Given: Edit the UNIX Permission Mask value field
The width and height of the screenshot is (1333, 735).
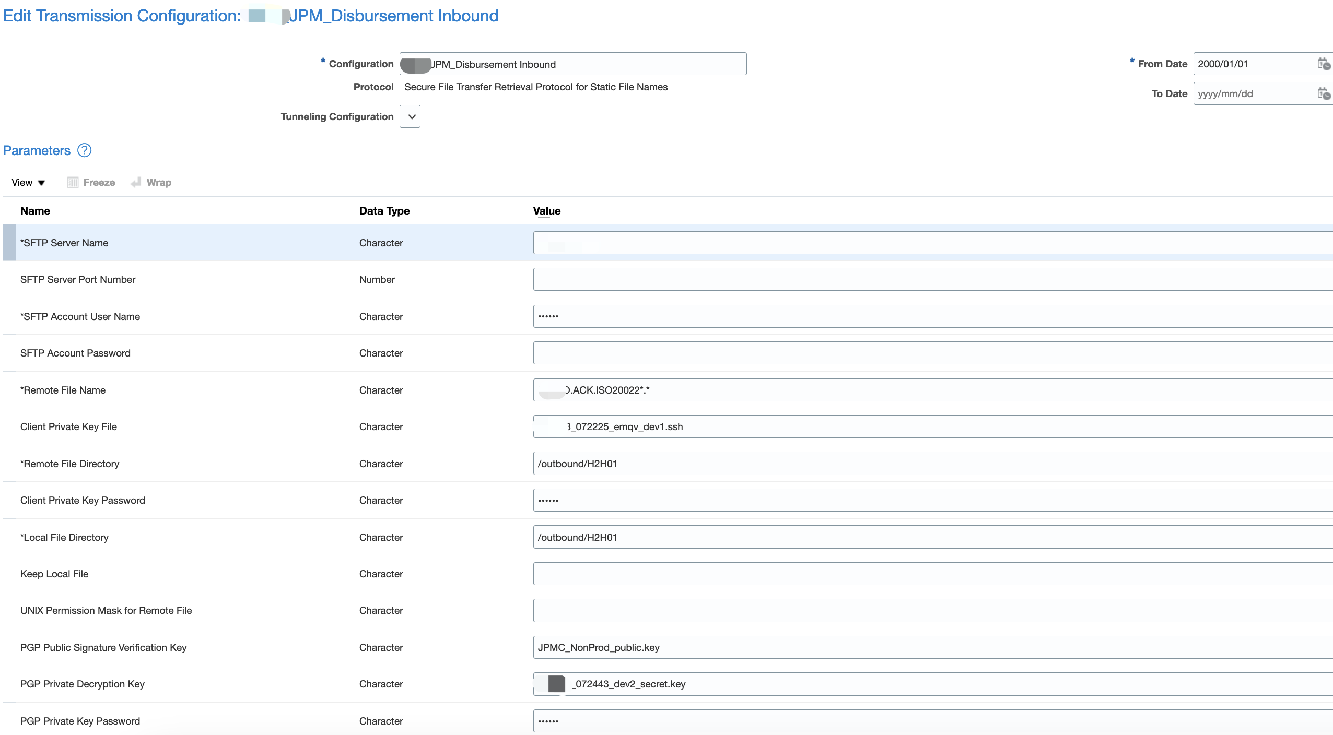Looking at the screenshot, I should 784,610.
